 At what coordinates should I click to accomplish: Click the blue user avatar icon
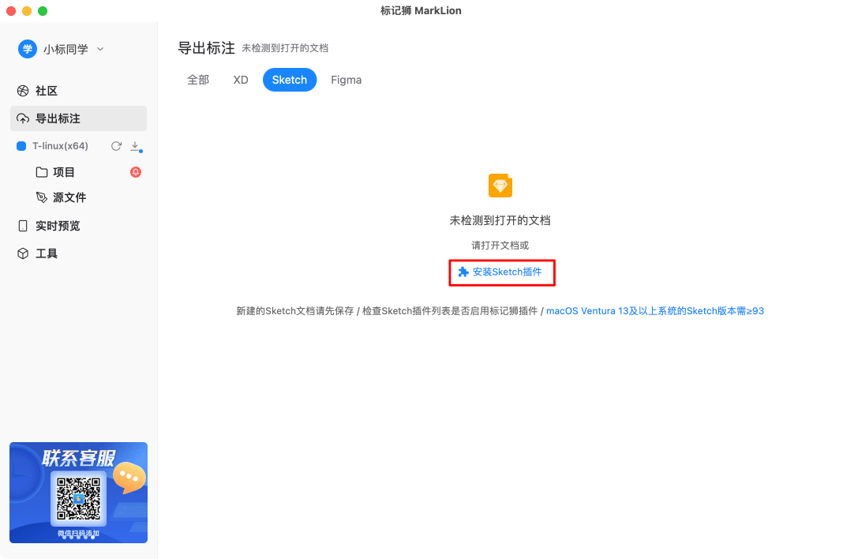click(x=28, y=49)
